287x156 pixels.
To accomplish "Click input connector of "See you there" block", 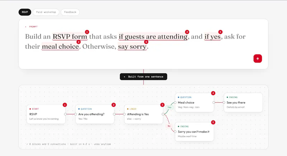I will pos(224,103).
